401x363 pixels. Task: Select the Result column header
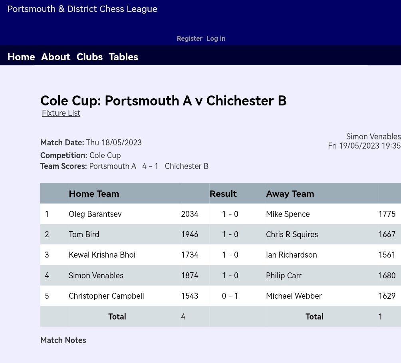click(223, 194)
